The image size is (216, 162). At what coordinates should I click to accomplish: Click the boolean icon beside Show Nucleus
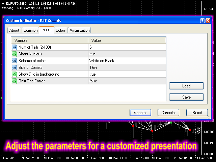coord(15,54)
